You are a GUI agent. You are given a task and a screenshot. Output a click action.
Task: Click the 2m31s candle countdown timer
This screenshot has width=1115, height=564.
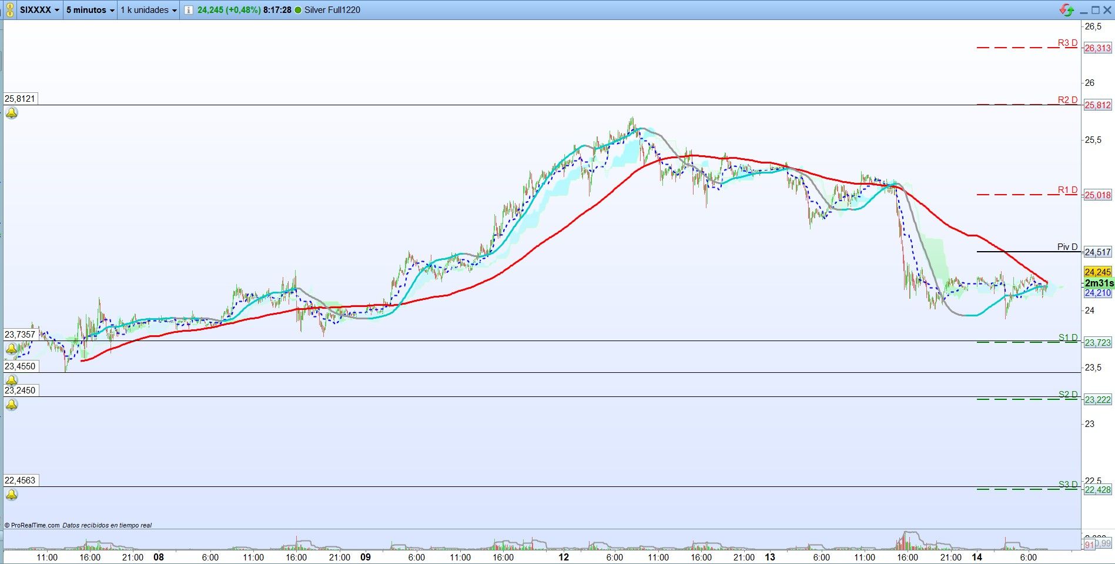1099,283
